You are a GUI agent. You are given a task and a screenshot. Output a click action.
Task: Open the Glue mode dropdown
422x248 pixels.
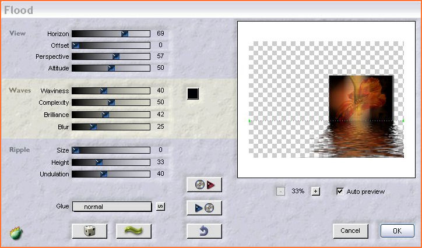(111, 206)
